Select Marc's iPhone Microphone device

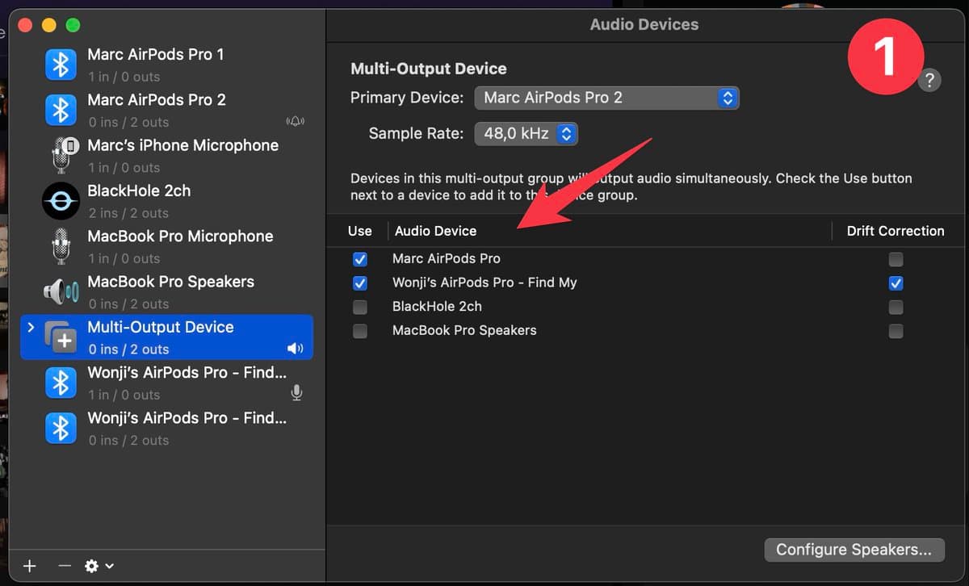point(166,156)
